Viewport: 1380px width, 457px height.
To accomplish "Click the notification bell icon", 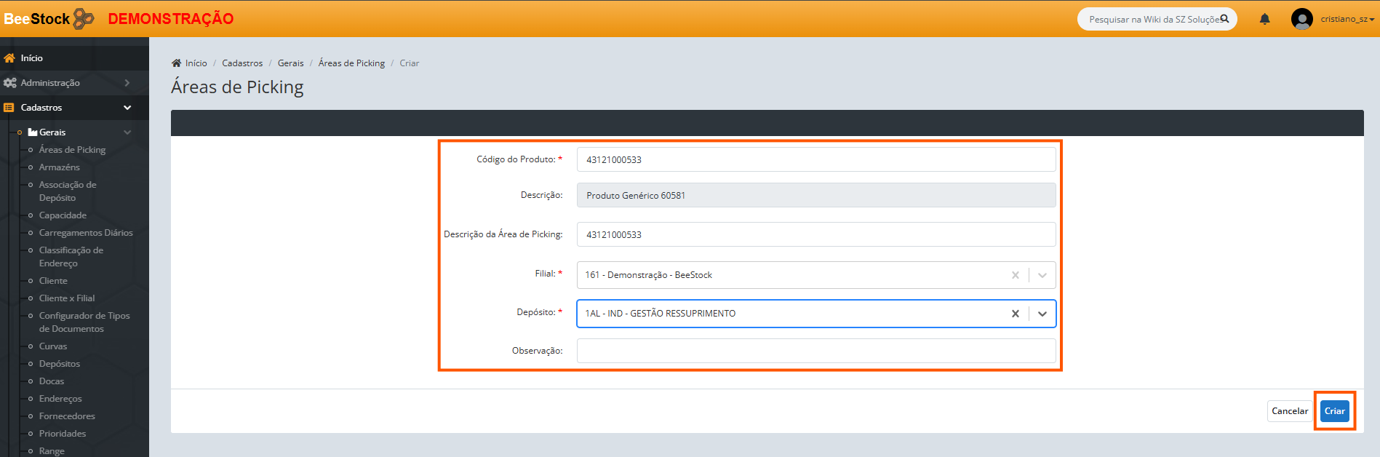I will pos(1264,19).
